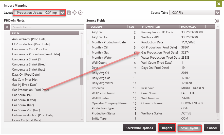Select CO2 Production [Prod Date] field

point(31,44)
